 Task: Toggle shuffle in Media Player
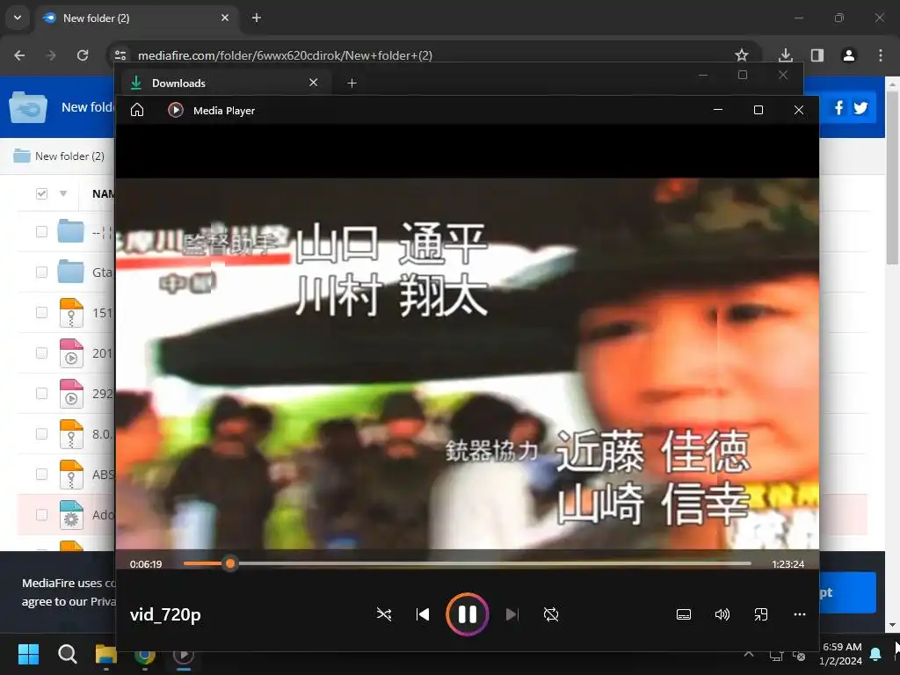(x=383, y=614)
